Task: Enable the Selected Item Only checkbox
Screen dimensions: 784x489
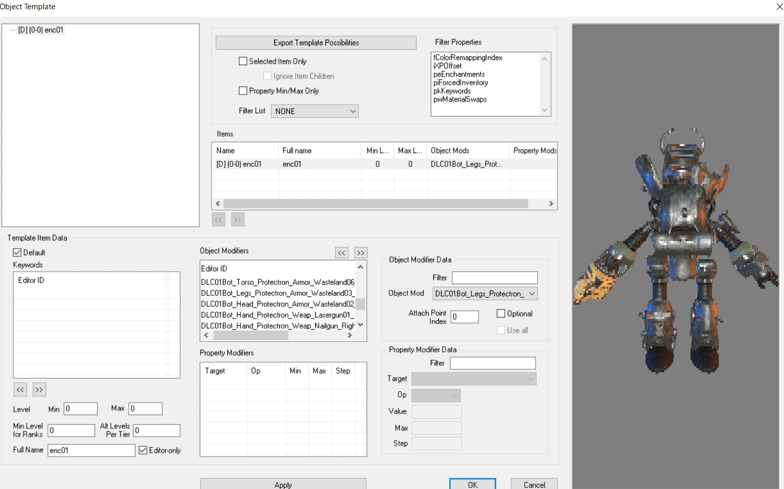Action: click(243, 61)
